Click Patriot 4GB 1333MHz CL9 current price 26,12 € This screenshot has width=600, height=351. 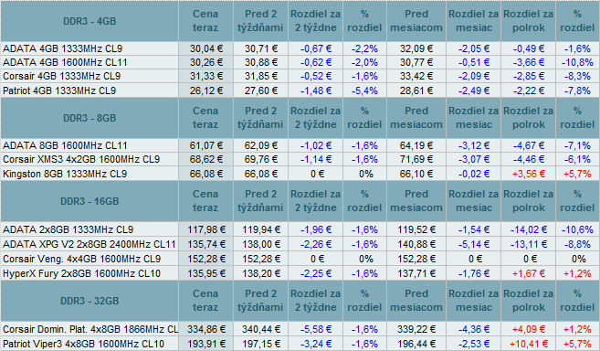pyautogui.click(x=205, y=90)
